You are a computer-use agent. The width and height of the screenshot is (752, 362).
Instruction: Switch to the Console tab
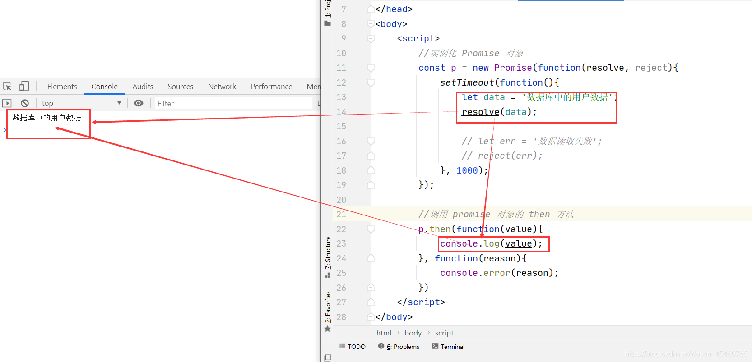pyautogui.click(x=104, y=87)
